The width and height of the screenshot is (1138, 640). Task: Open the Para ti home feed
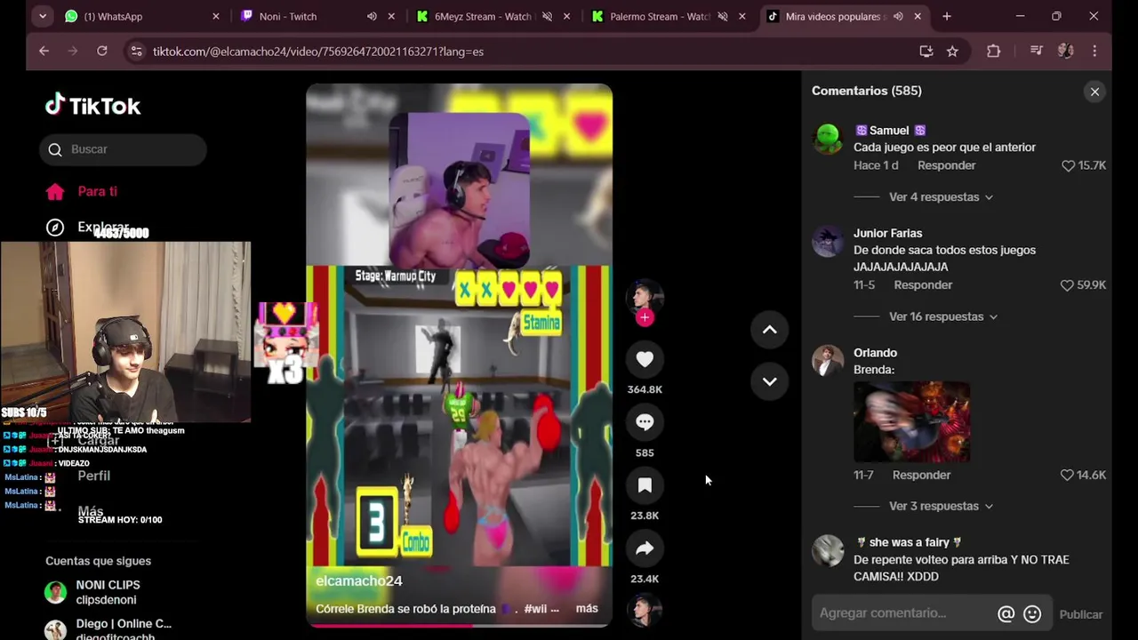[97, 191]
